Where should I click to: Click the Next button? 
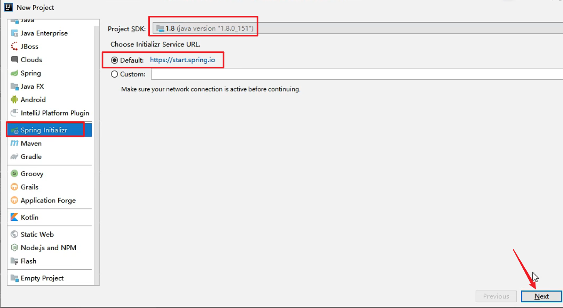coord(542,296)
